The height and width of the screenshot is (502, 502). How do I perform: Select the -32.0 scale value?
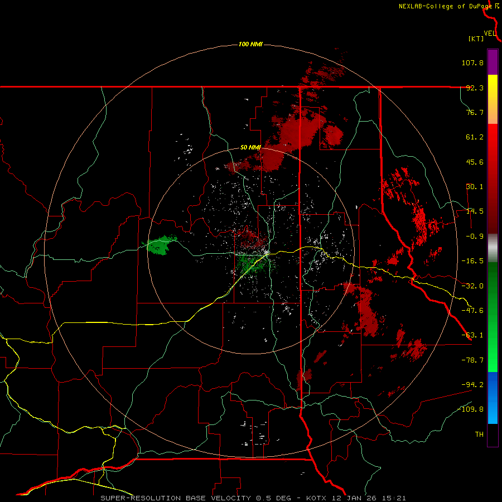(x=472, y=286)
